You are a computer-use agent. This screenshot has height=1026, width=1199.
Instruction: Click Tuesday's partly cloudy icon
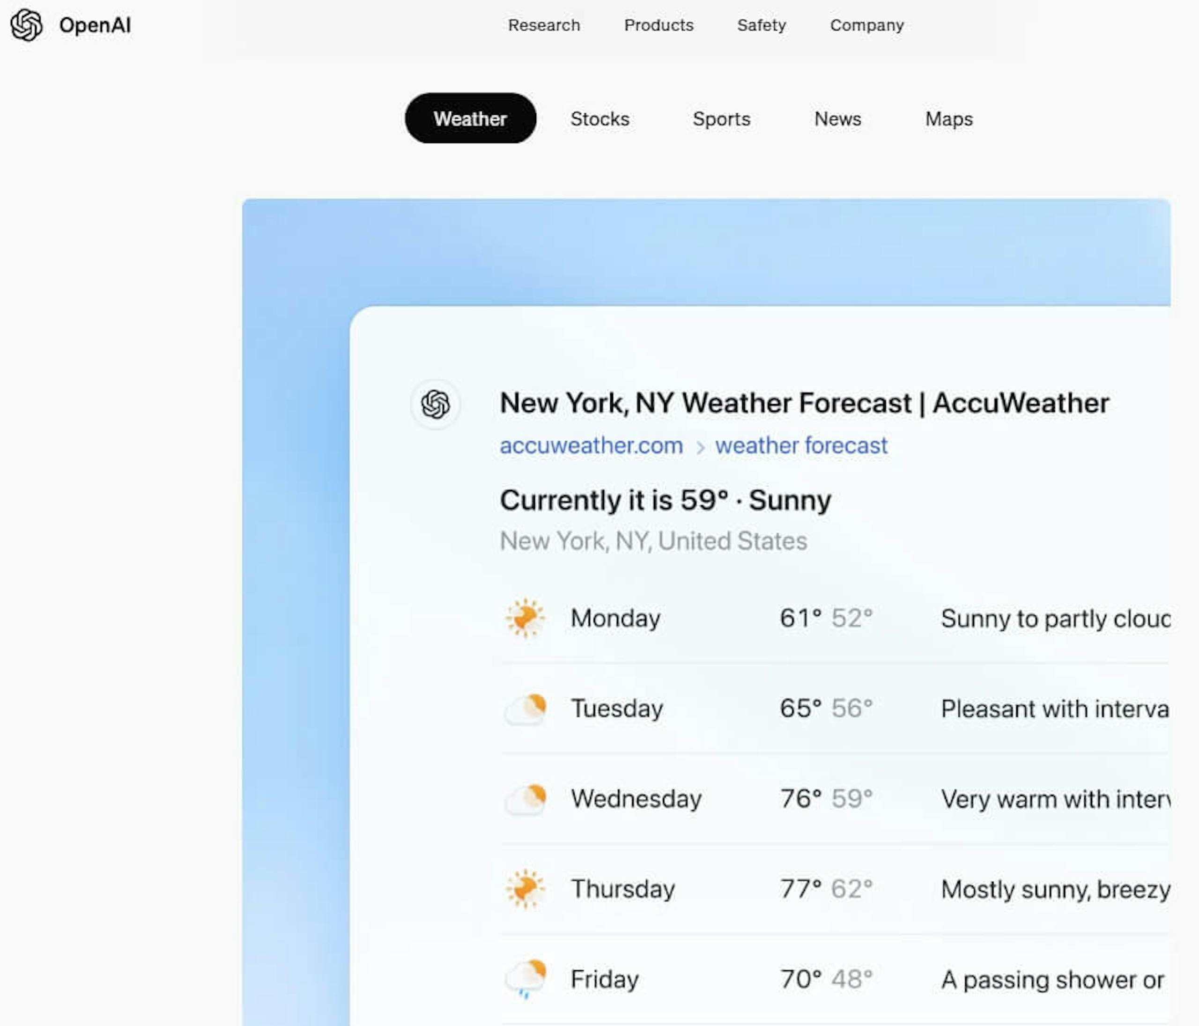tap(525, 709)
